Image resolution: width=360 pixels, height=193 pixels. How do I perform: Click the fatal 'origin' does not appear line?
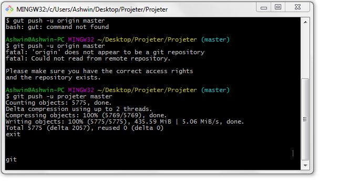(105, 53)
